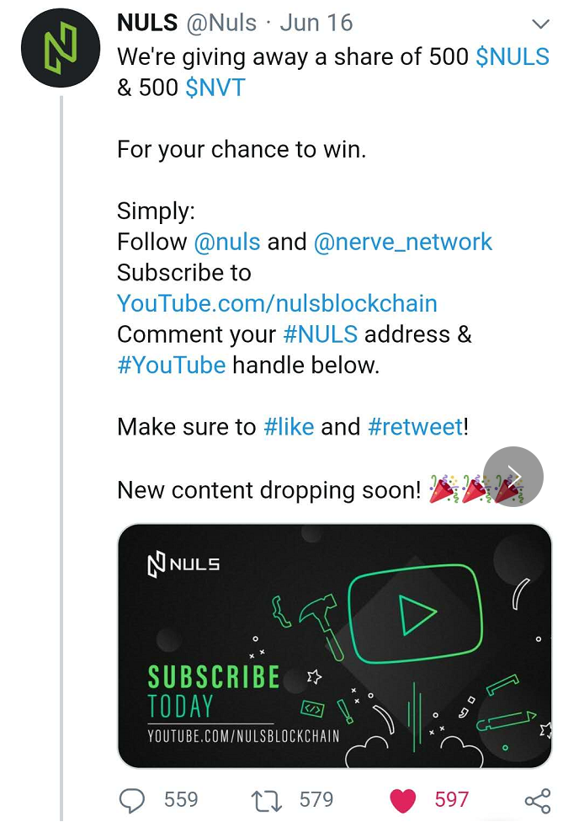Visit the @nerve_network mention

(402, 242)
